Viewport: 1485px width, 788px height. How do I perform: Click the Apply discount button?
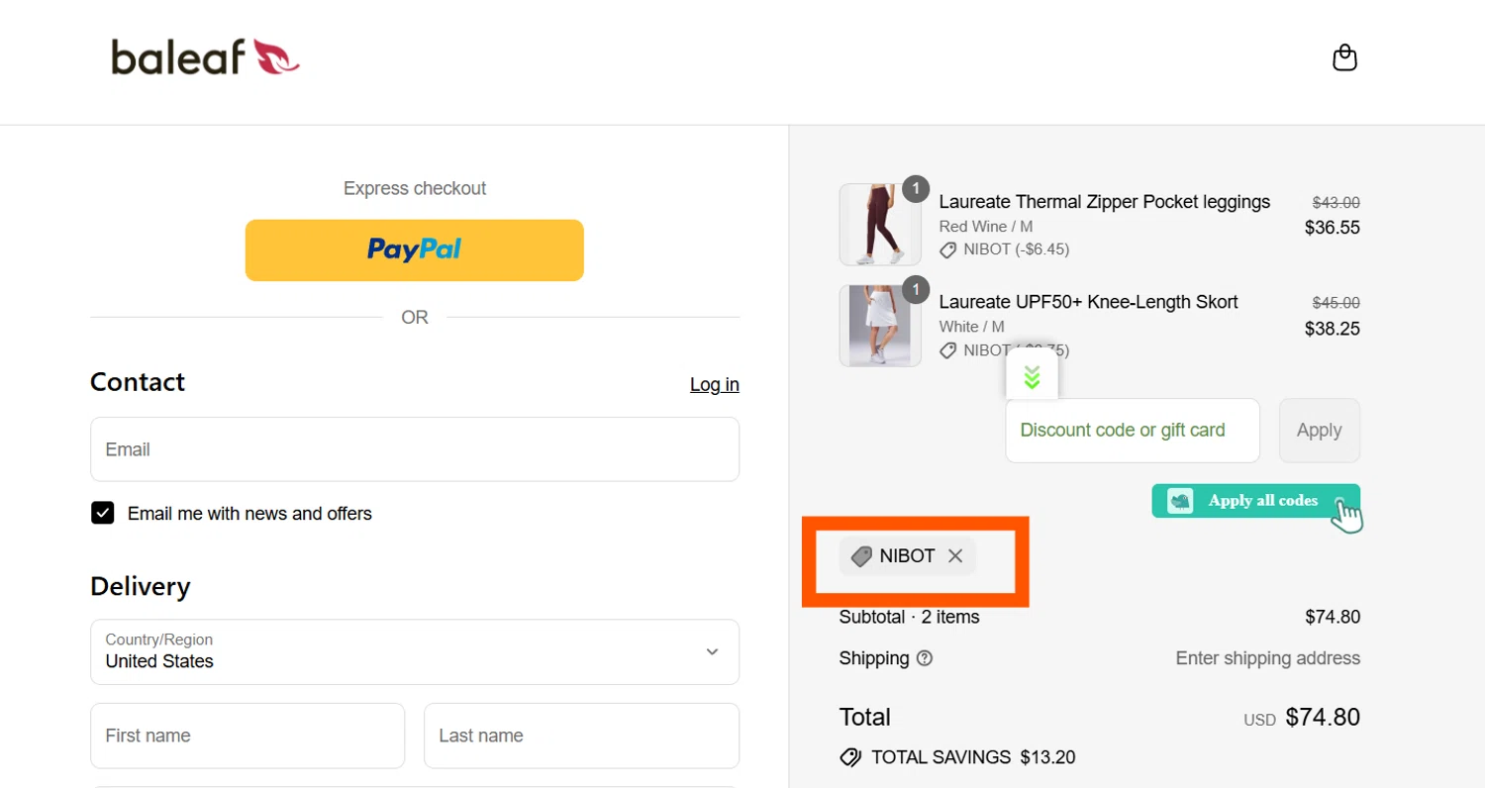click(x=1319, y=431)
